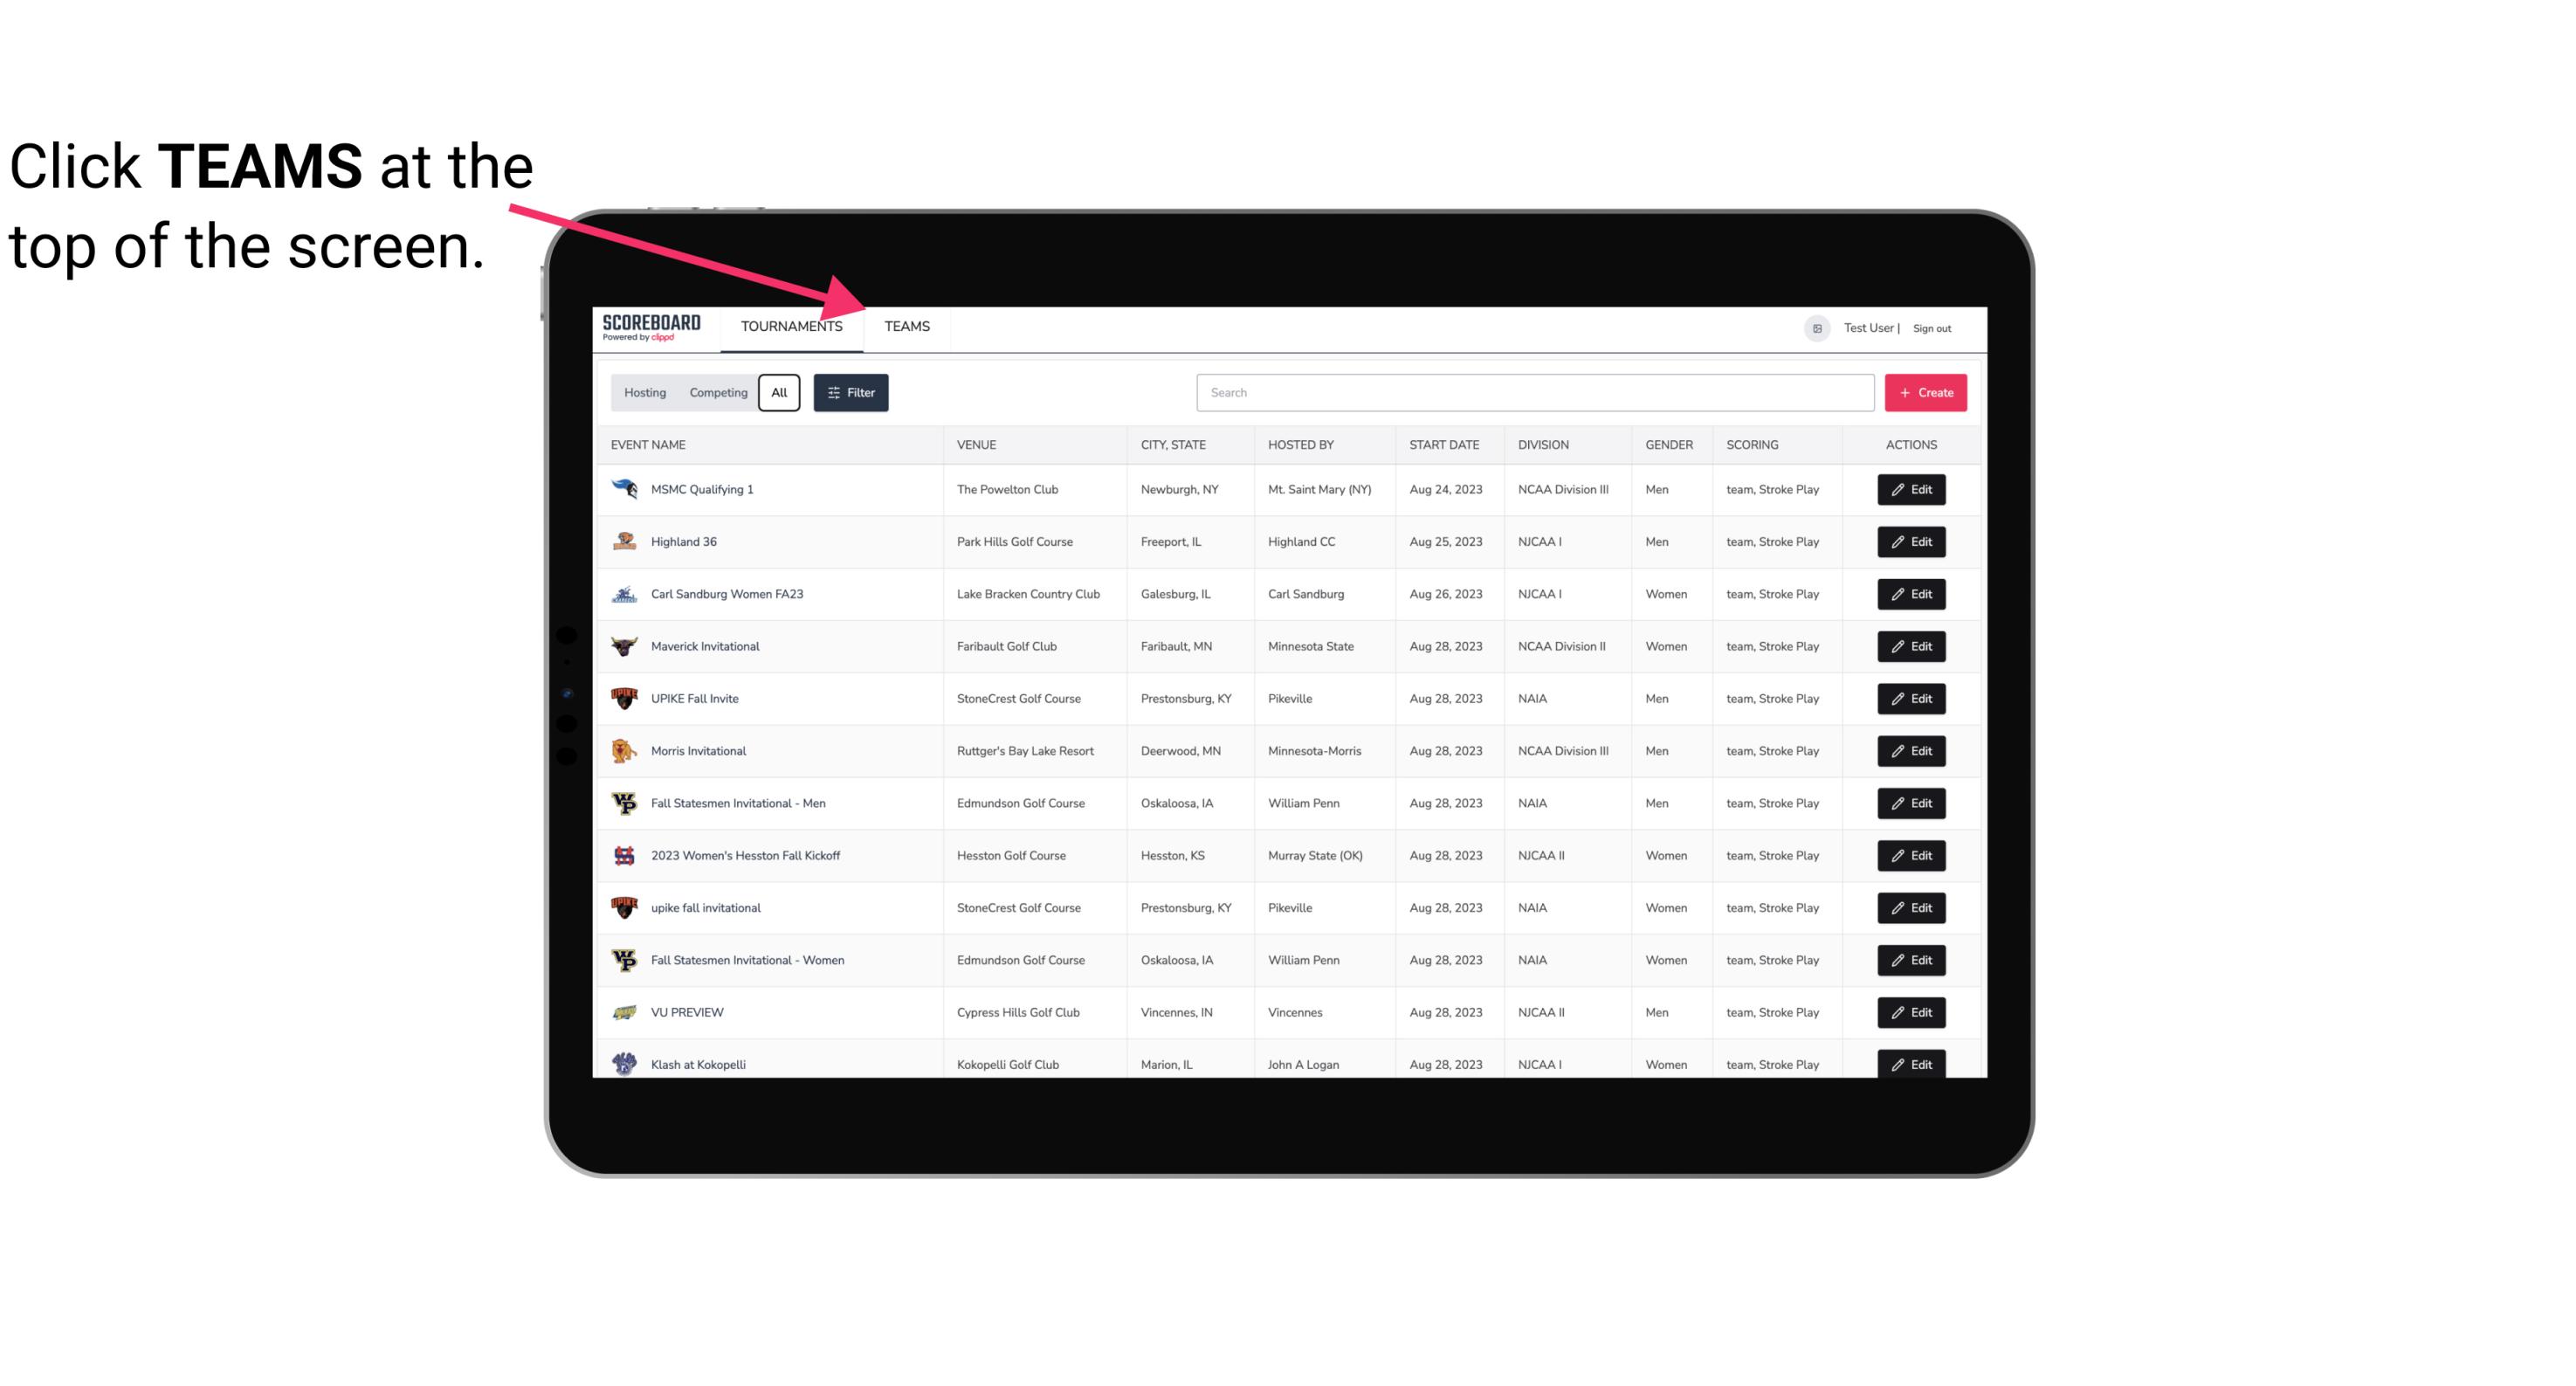2576x1386 pixels.
Task: Toggle the All filter button
Action: (778, 391)
